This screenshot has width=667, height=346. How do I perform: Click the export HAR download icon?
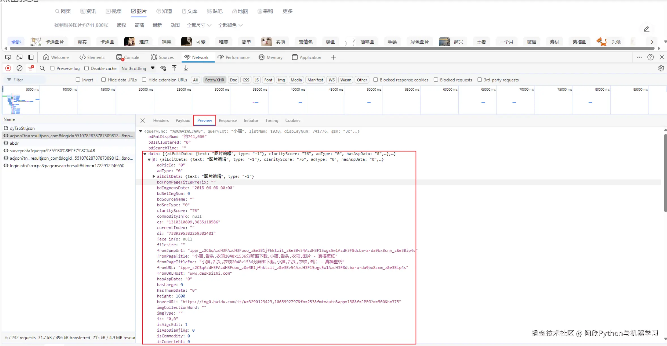[x=186, y=68]
